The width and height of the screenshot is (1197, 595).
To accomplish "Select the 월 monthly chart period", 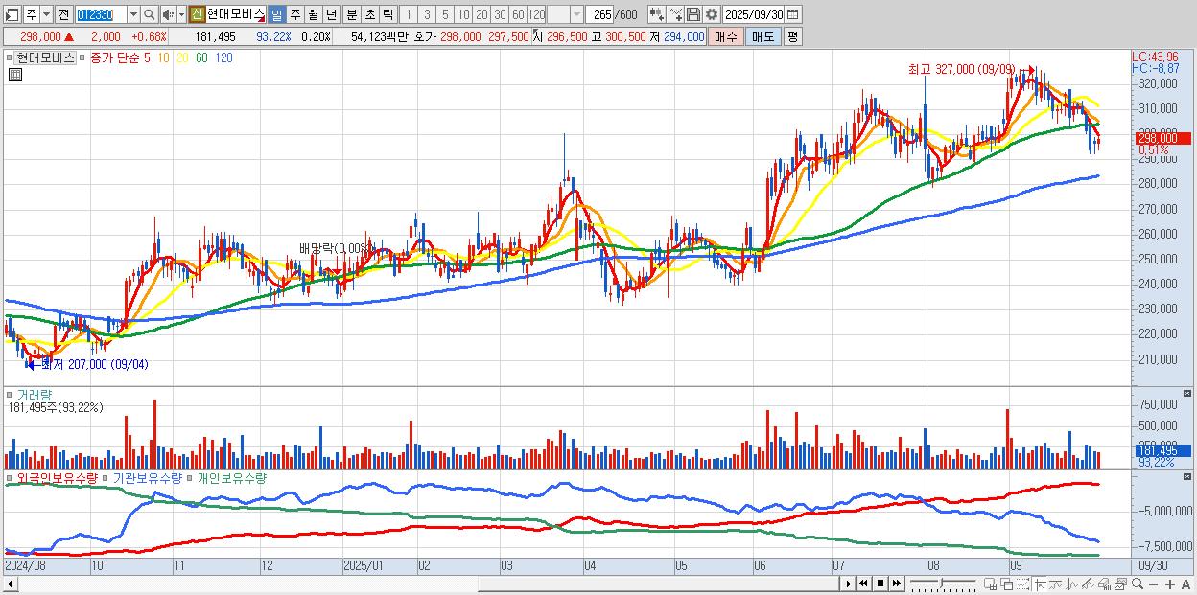I will pyautogui.click(x=314, y=14).
